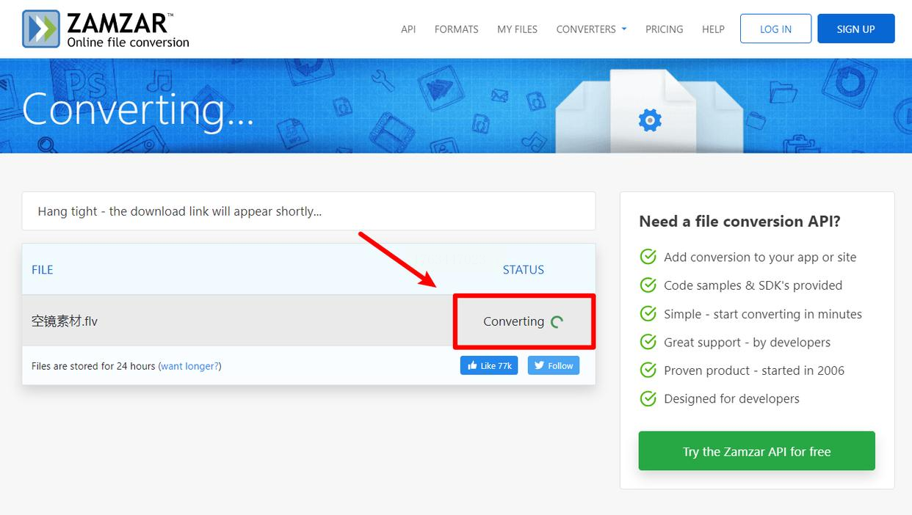Click the 'Converting...' banner heading

tap(138, 110)
